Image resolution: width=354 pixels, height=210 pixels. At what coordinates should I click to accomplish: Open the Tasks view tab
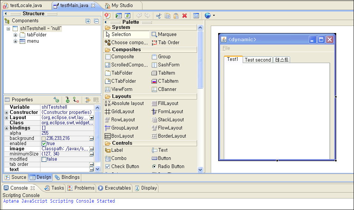click(x=55, y=188)
